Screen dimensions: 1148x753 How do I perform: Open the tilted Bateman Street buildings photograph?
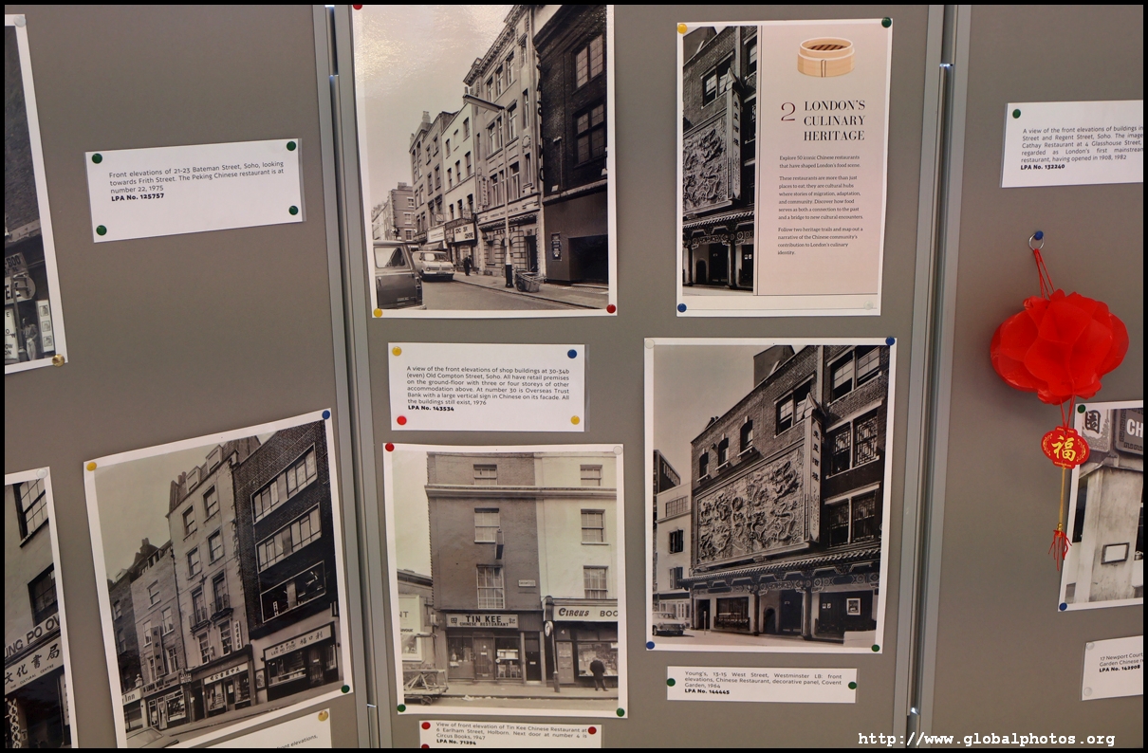(218, 579)
